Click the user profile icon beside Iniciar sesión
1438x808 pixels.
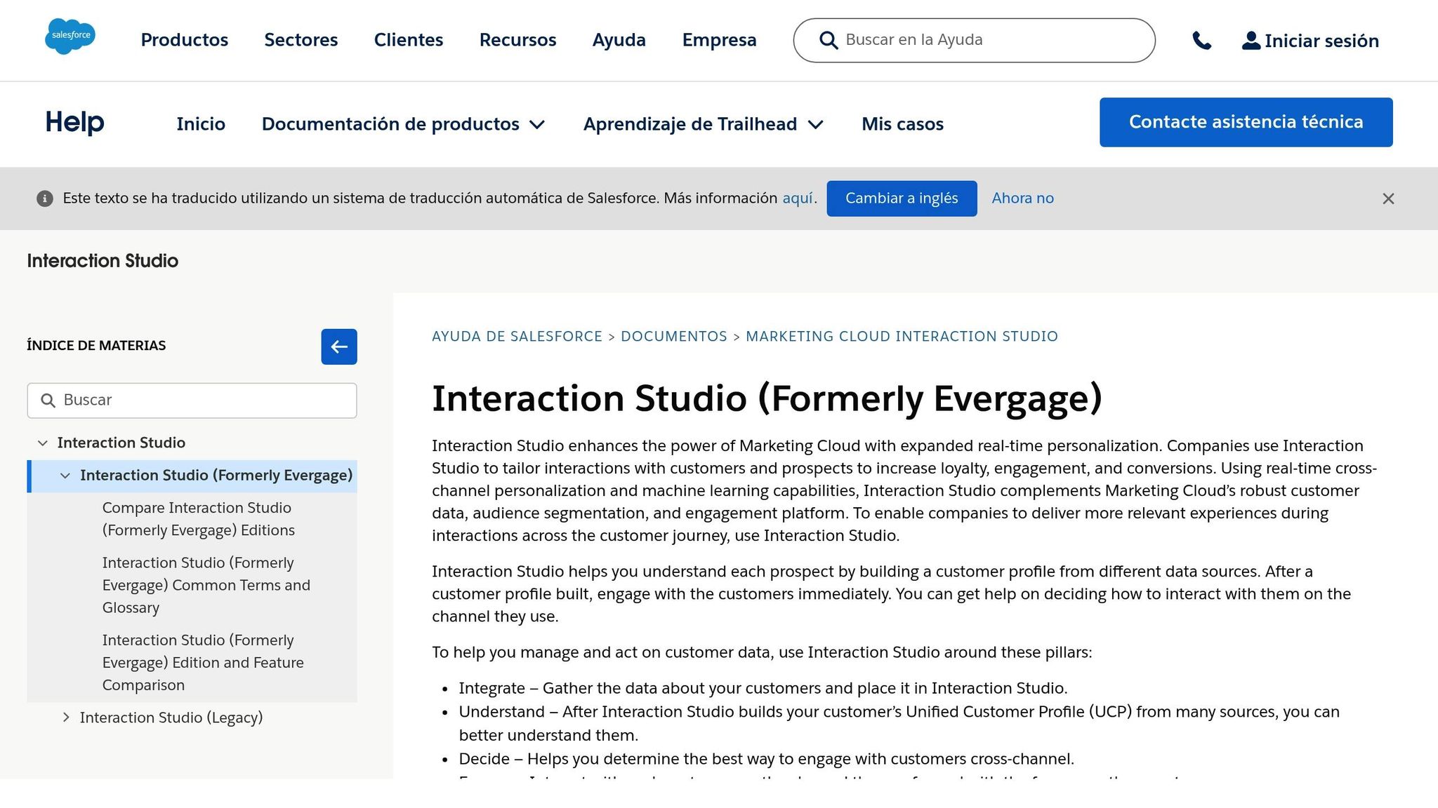click(x=1251, y=41)
